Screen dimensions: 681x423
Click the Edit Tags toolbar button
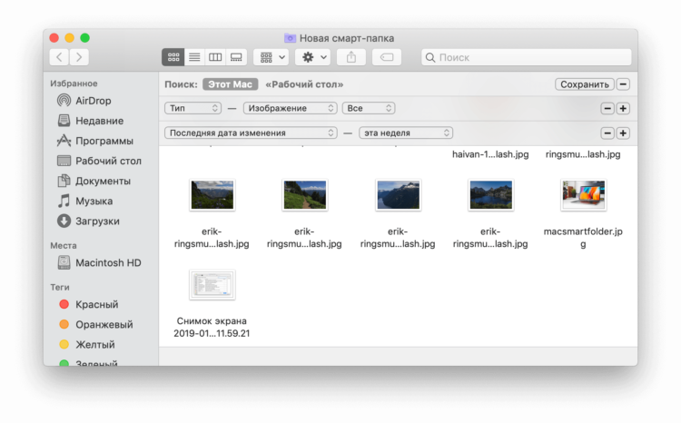point(386,57)
